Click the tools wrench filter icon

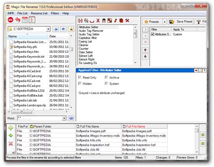127,21
